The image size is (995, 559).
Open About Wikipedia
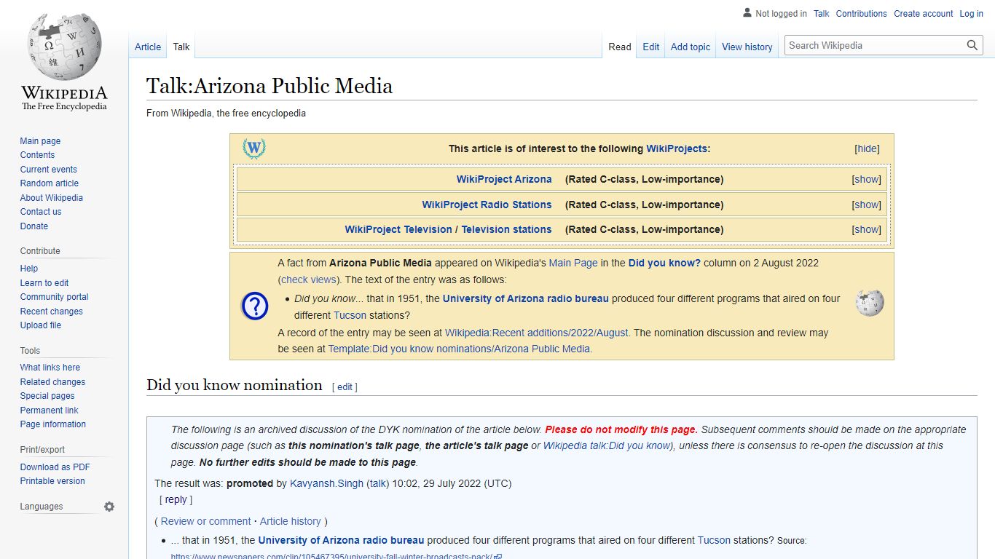click(52, 198)
